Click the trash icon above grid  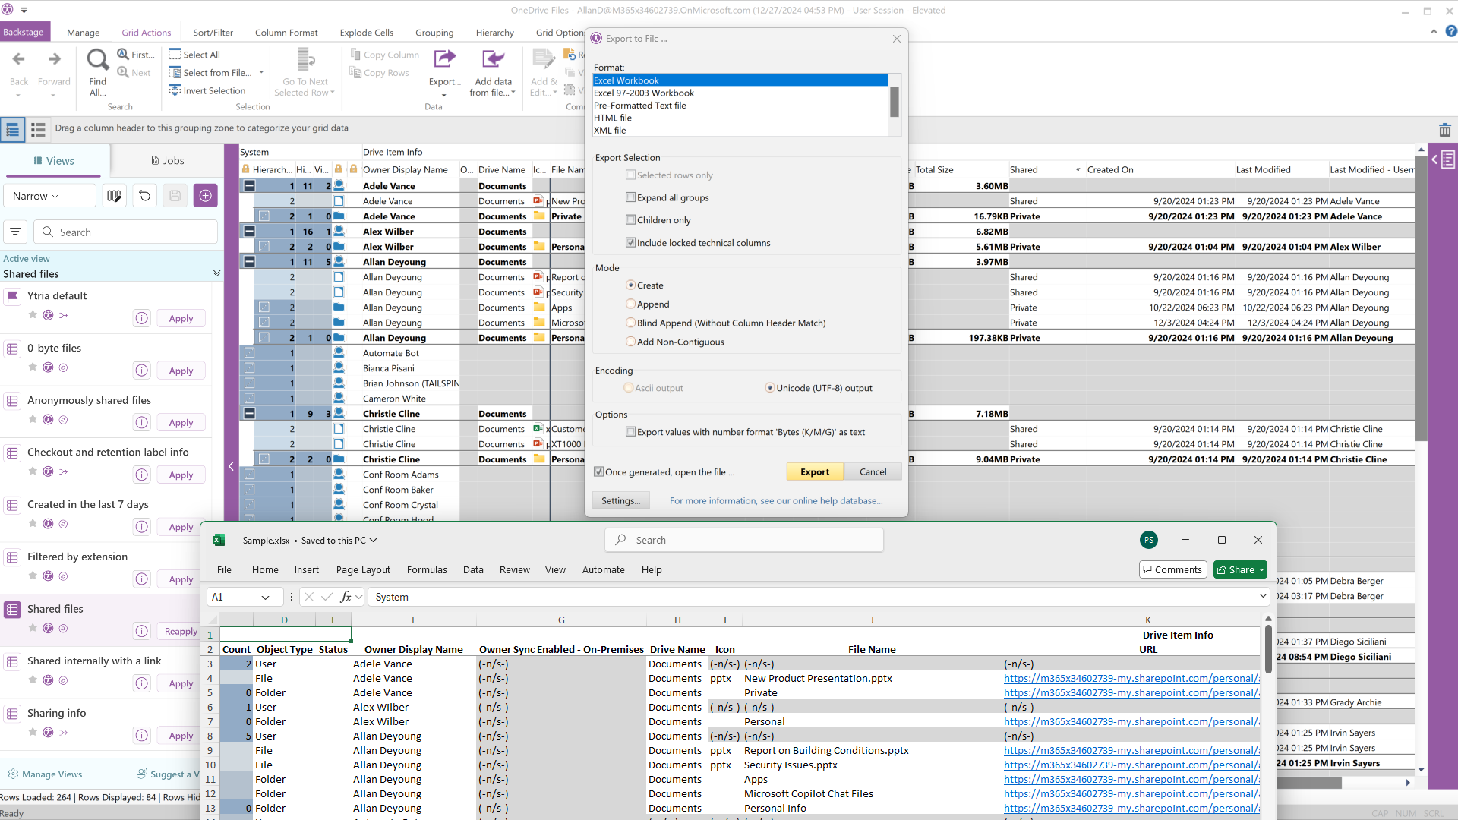pos(1444,130)
